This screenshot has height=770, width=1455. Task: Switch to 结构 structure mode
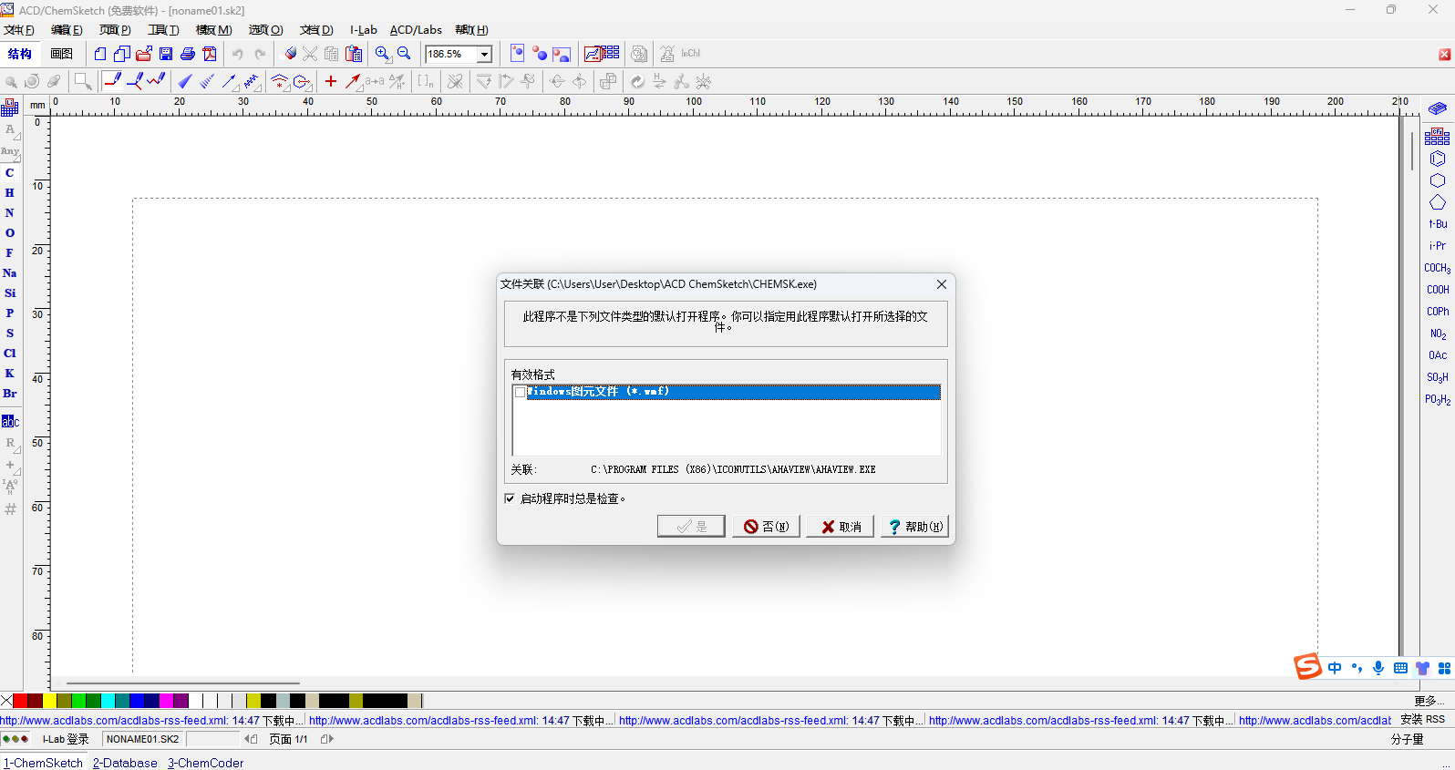coord(20,54)
